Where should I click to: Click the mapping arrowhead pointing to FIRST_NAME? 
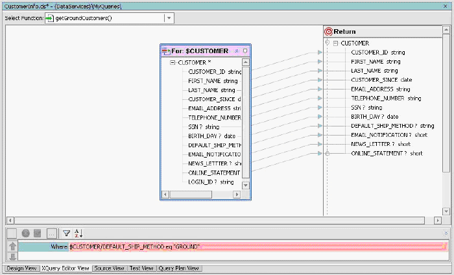[320, 62]
